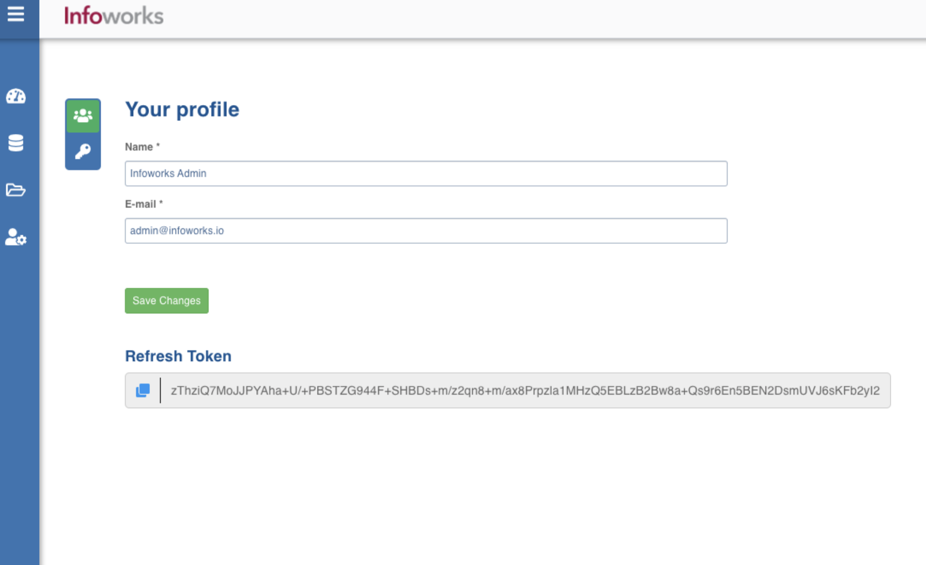Image resolution: width=926 pixels, height=565 pixels.
Task: Click the refresh token string
Action: [525, 391]
